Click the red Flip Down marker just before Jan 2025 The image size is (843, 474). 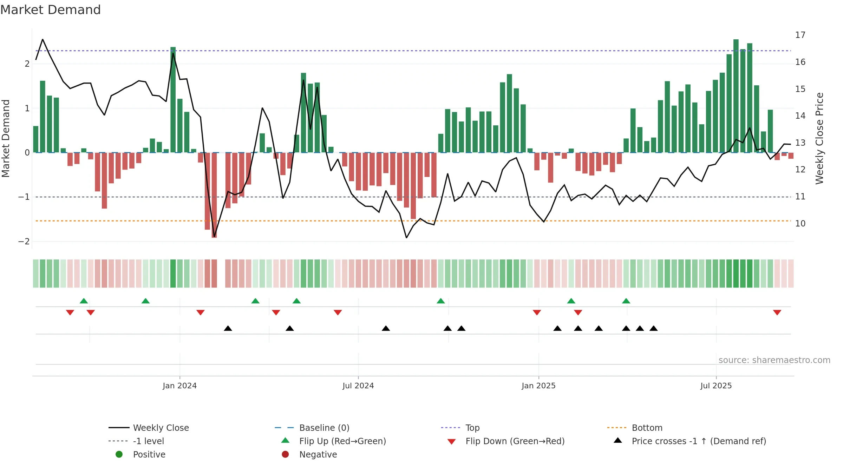[537, 312]
